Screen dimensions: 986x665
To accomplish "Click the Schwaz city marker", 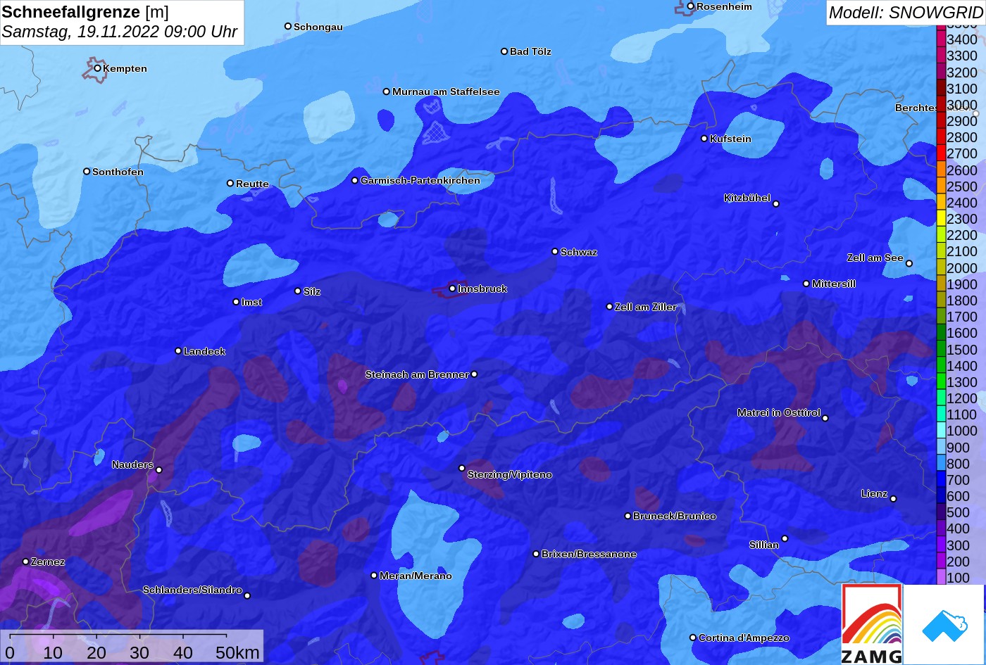I will point(555,251).
